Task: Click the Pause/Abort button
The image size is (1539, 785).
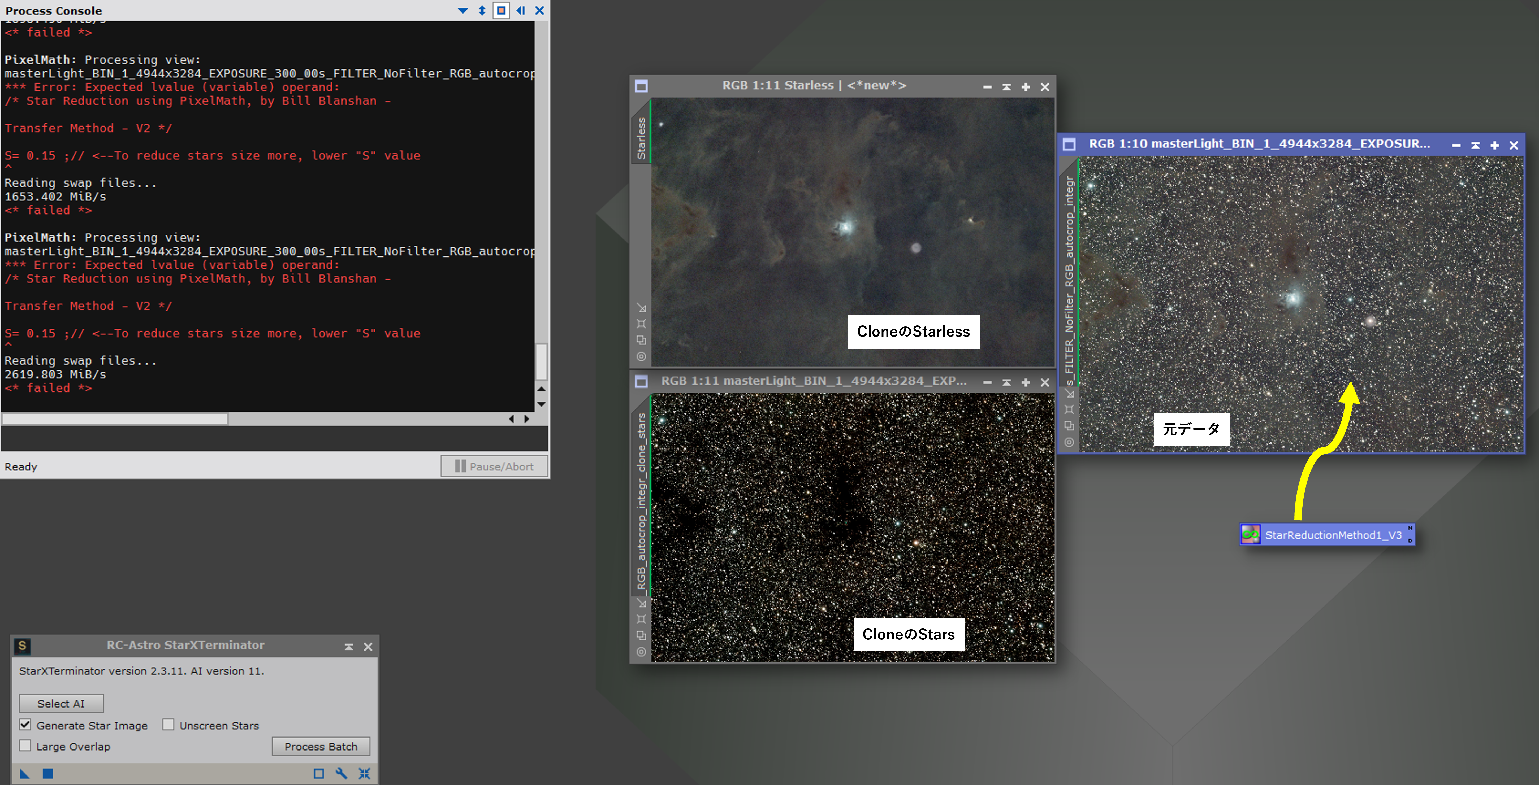Action: [x=494, y=466]
